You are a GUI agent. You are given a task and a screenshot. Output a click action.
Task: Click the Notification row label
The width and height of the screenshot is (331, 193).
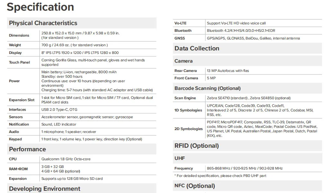[x=19, y=125]
